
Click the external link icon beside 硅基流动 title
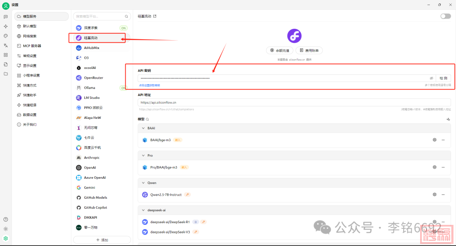155,16
